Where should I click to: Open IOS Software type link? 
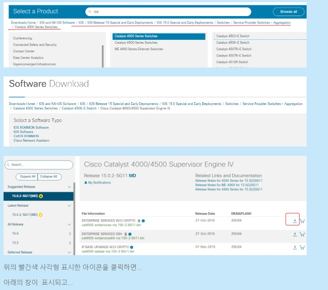[23, 132]
